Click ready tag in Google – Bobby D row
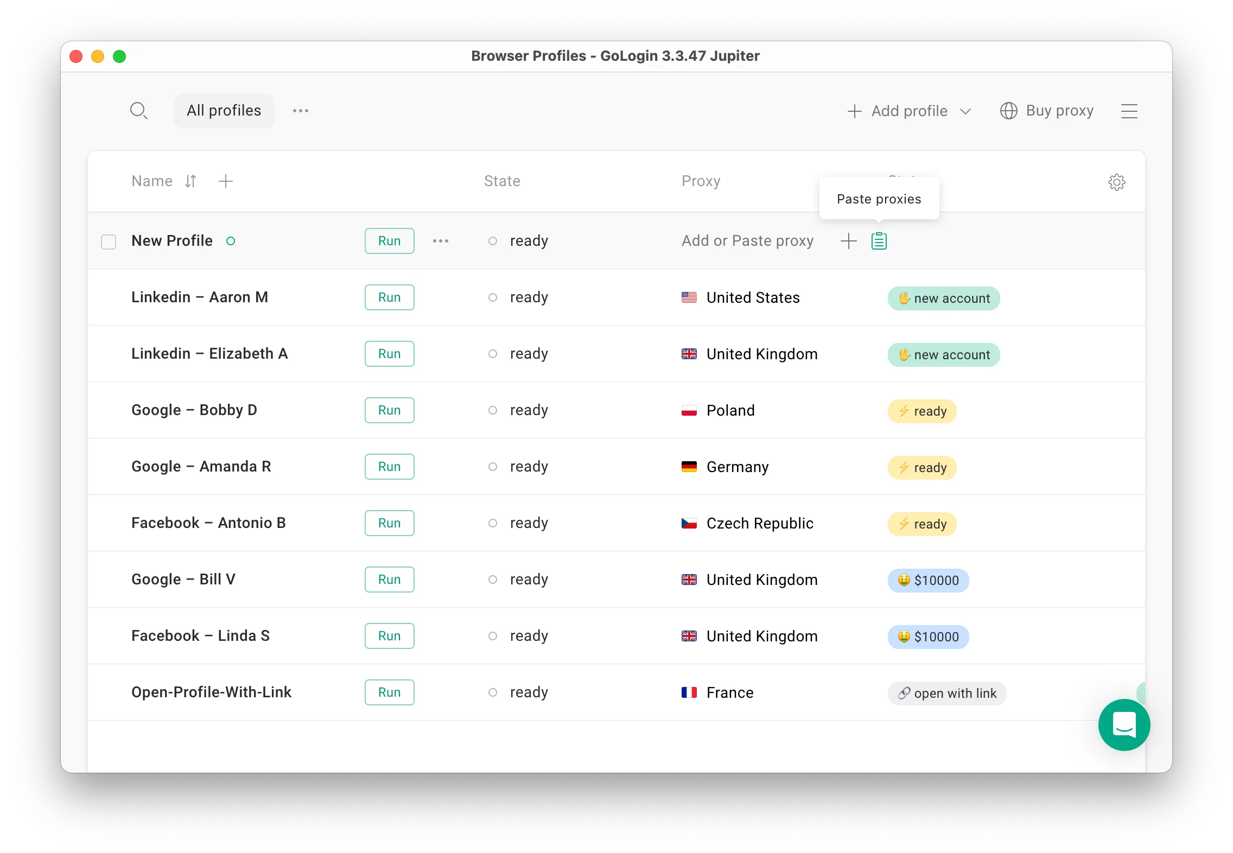This screenshot has height=853, width=1233. 922,411
